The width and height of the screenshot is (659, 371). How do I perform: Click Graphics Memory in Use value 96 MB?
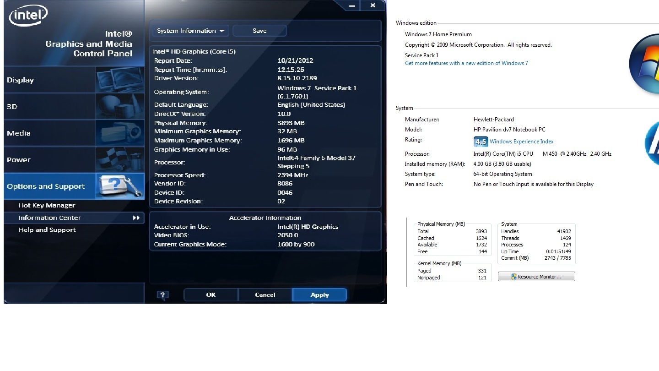[x=287, y=149]
